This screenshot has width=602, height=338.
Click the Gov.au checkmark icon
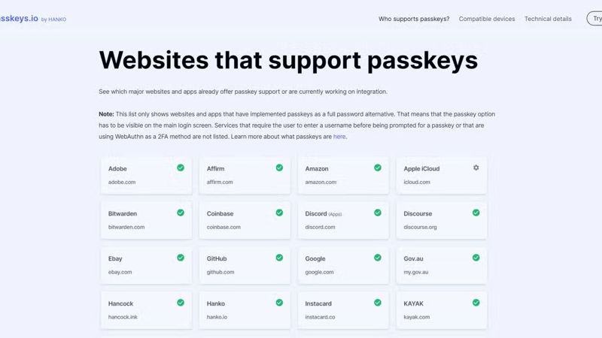[x=476, y=258]
